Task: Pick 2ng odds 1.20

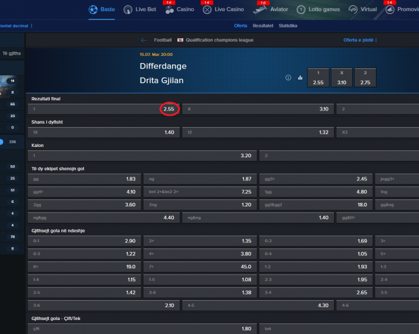Action: tap(200, 205)
